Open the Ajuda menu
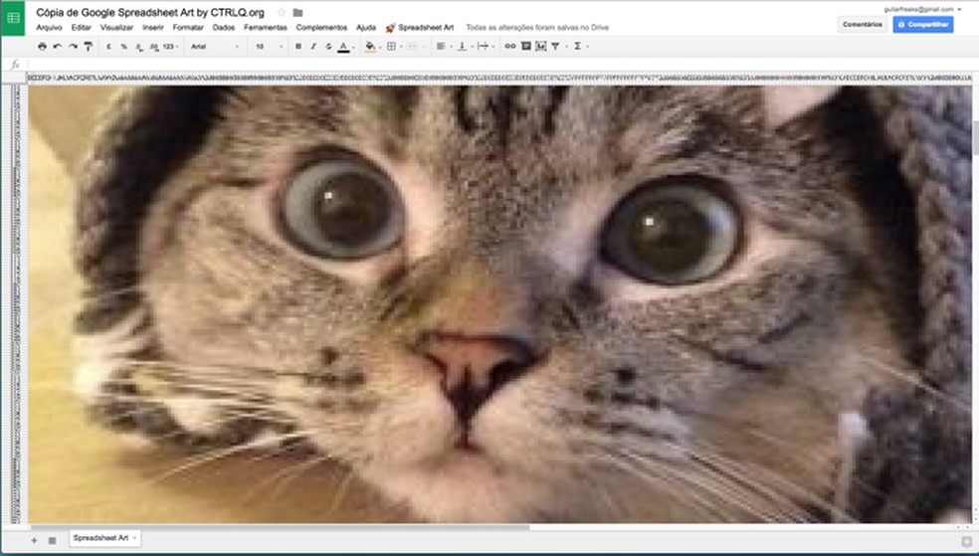This screenshot has width=979, height=556. 366,28
